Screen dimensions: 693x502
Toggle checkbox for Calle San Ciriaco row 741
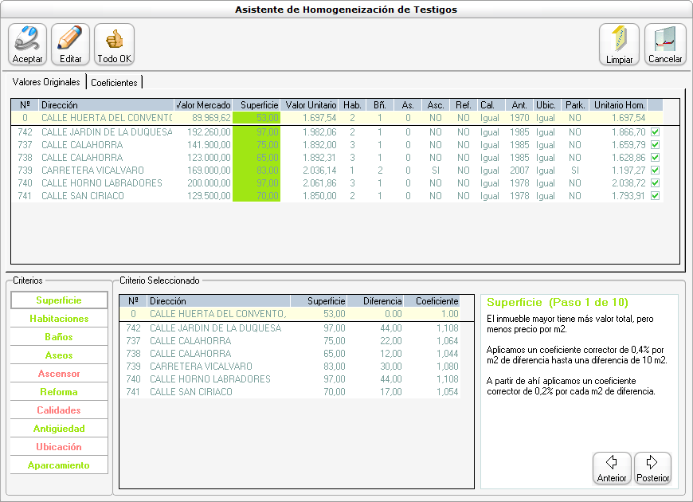(656, 196)
